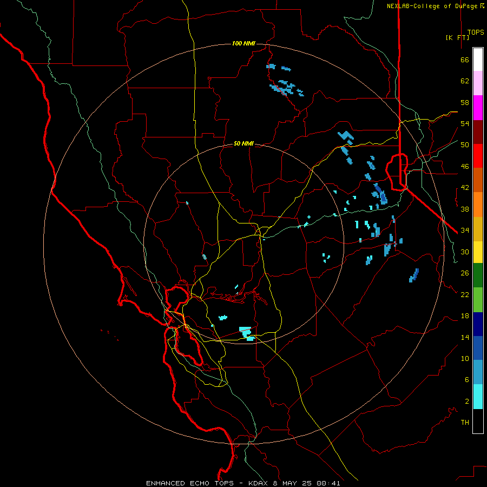Screen dimensions: 487x487
Task: Click the ENHANCED ECHO TOPS caption text
Action: (190, 483)
